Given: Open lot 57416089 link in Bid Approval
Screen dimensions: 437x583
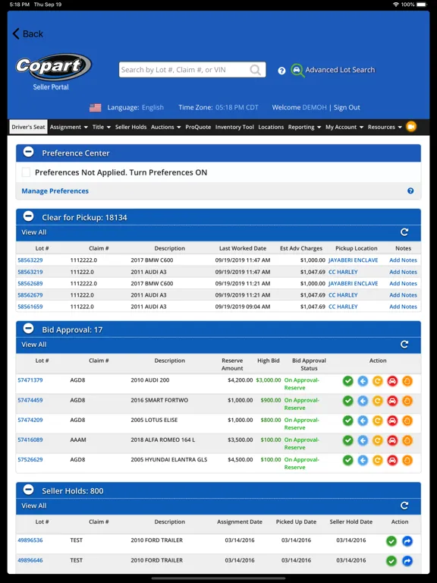Looking at the screenshot, I should pyautogui.click(x=30, y=440).
